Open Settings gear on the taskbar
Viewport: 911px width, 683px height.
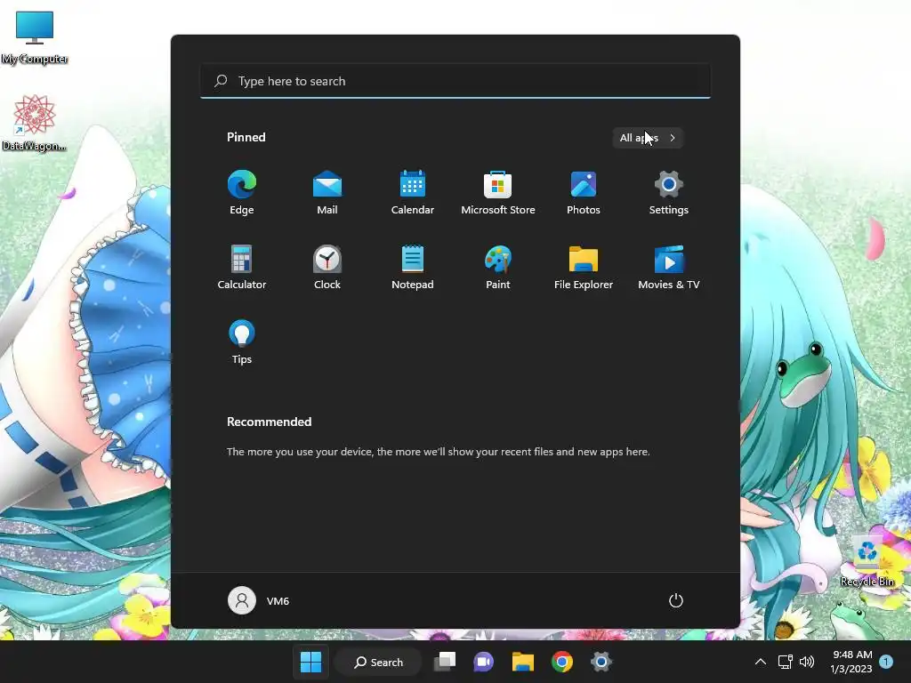(601, 662)
